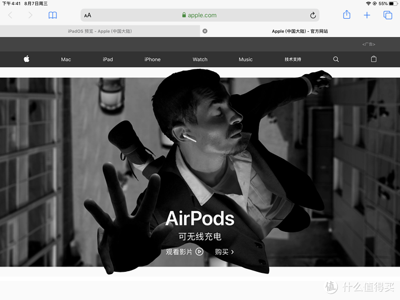The image size is (400, 300).
Task: Tap the 下午4:41 clock in status bar
Action: pos(11,4)
